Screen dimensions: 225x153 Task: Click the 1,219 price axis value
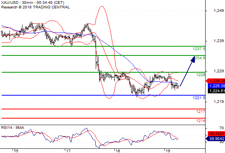point(219,102)
